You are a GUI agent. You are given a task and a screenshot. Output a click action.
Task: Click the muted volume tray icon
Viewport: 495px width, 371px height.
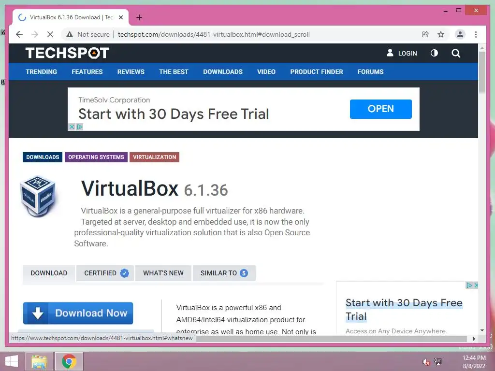tap(426, 362)
